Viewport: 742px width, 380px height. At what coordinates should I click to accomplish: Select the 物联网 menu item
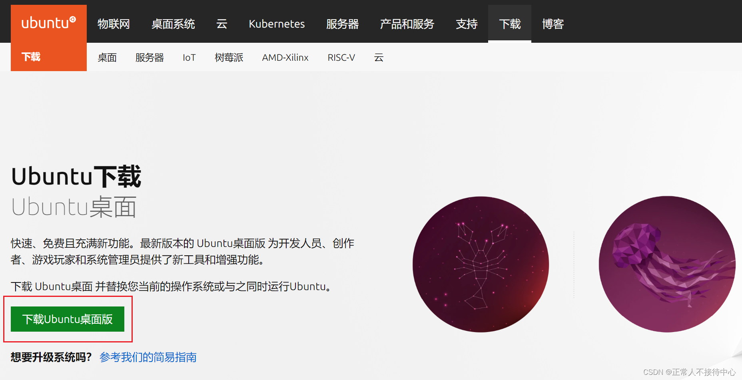tap(113, 24)
